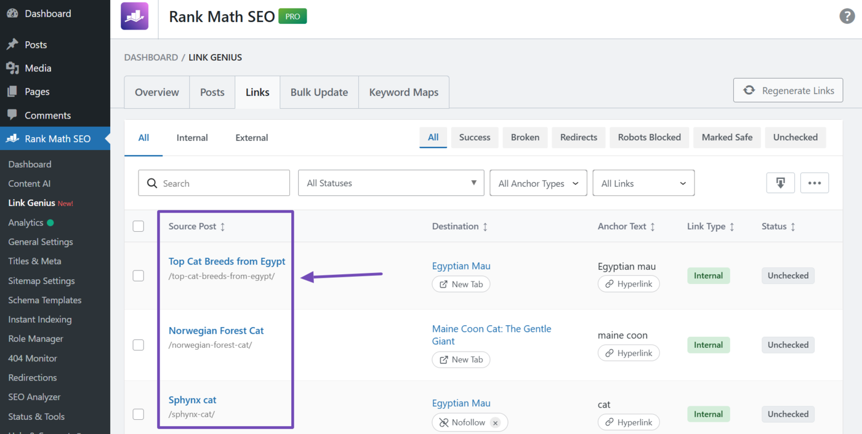Remove Nofollow tag via its x icon

495,423
